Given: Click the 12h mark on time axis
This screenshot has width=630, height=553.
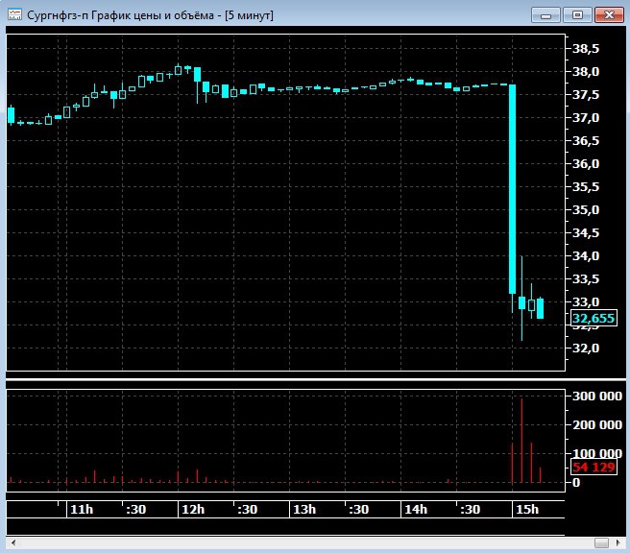Looking at the screenshot, I should point(193,509).
